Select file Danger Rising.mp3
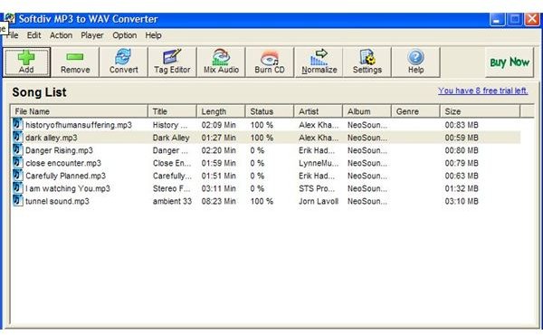 [x=59, y=150]
